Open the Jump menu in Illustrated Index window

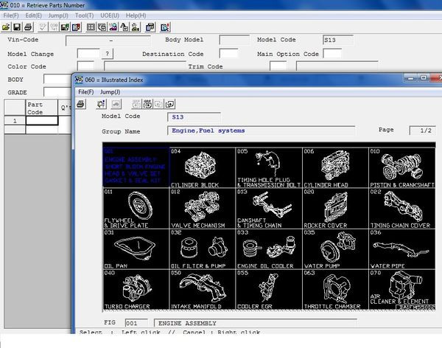(110, 91)
